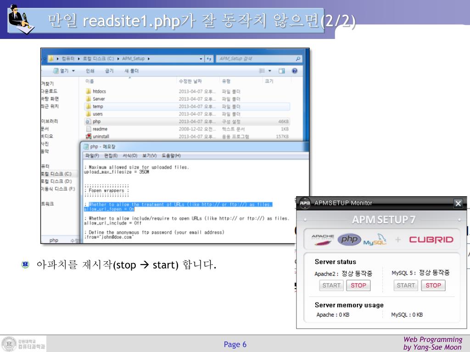Click the magnifier icon in the search box
The width and height of the screenshot is (470, 352).
pos(298,59)
